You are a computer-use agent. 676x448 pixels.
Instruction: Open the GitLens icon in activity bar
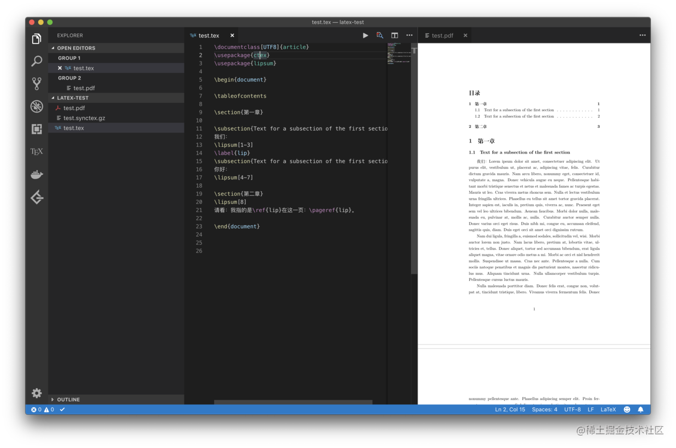[37, 197]
